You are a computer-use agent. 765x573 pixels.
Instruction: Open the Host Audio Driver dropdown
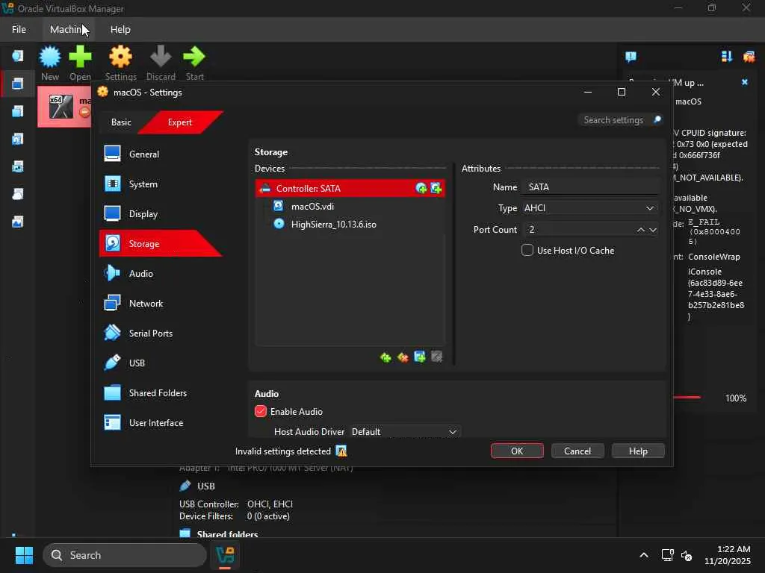pos(404,432)
